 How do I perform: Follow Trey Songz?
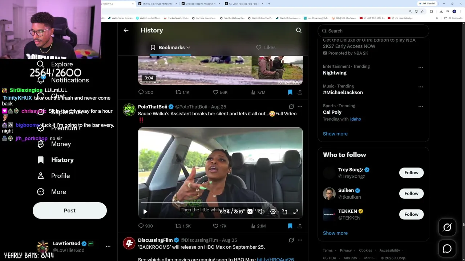click(x=412, y=173)
